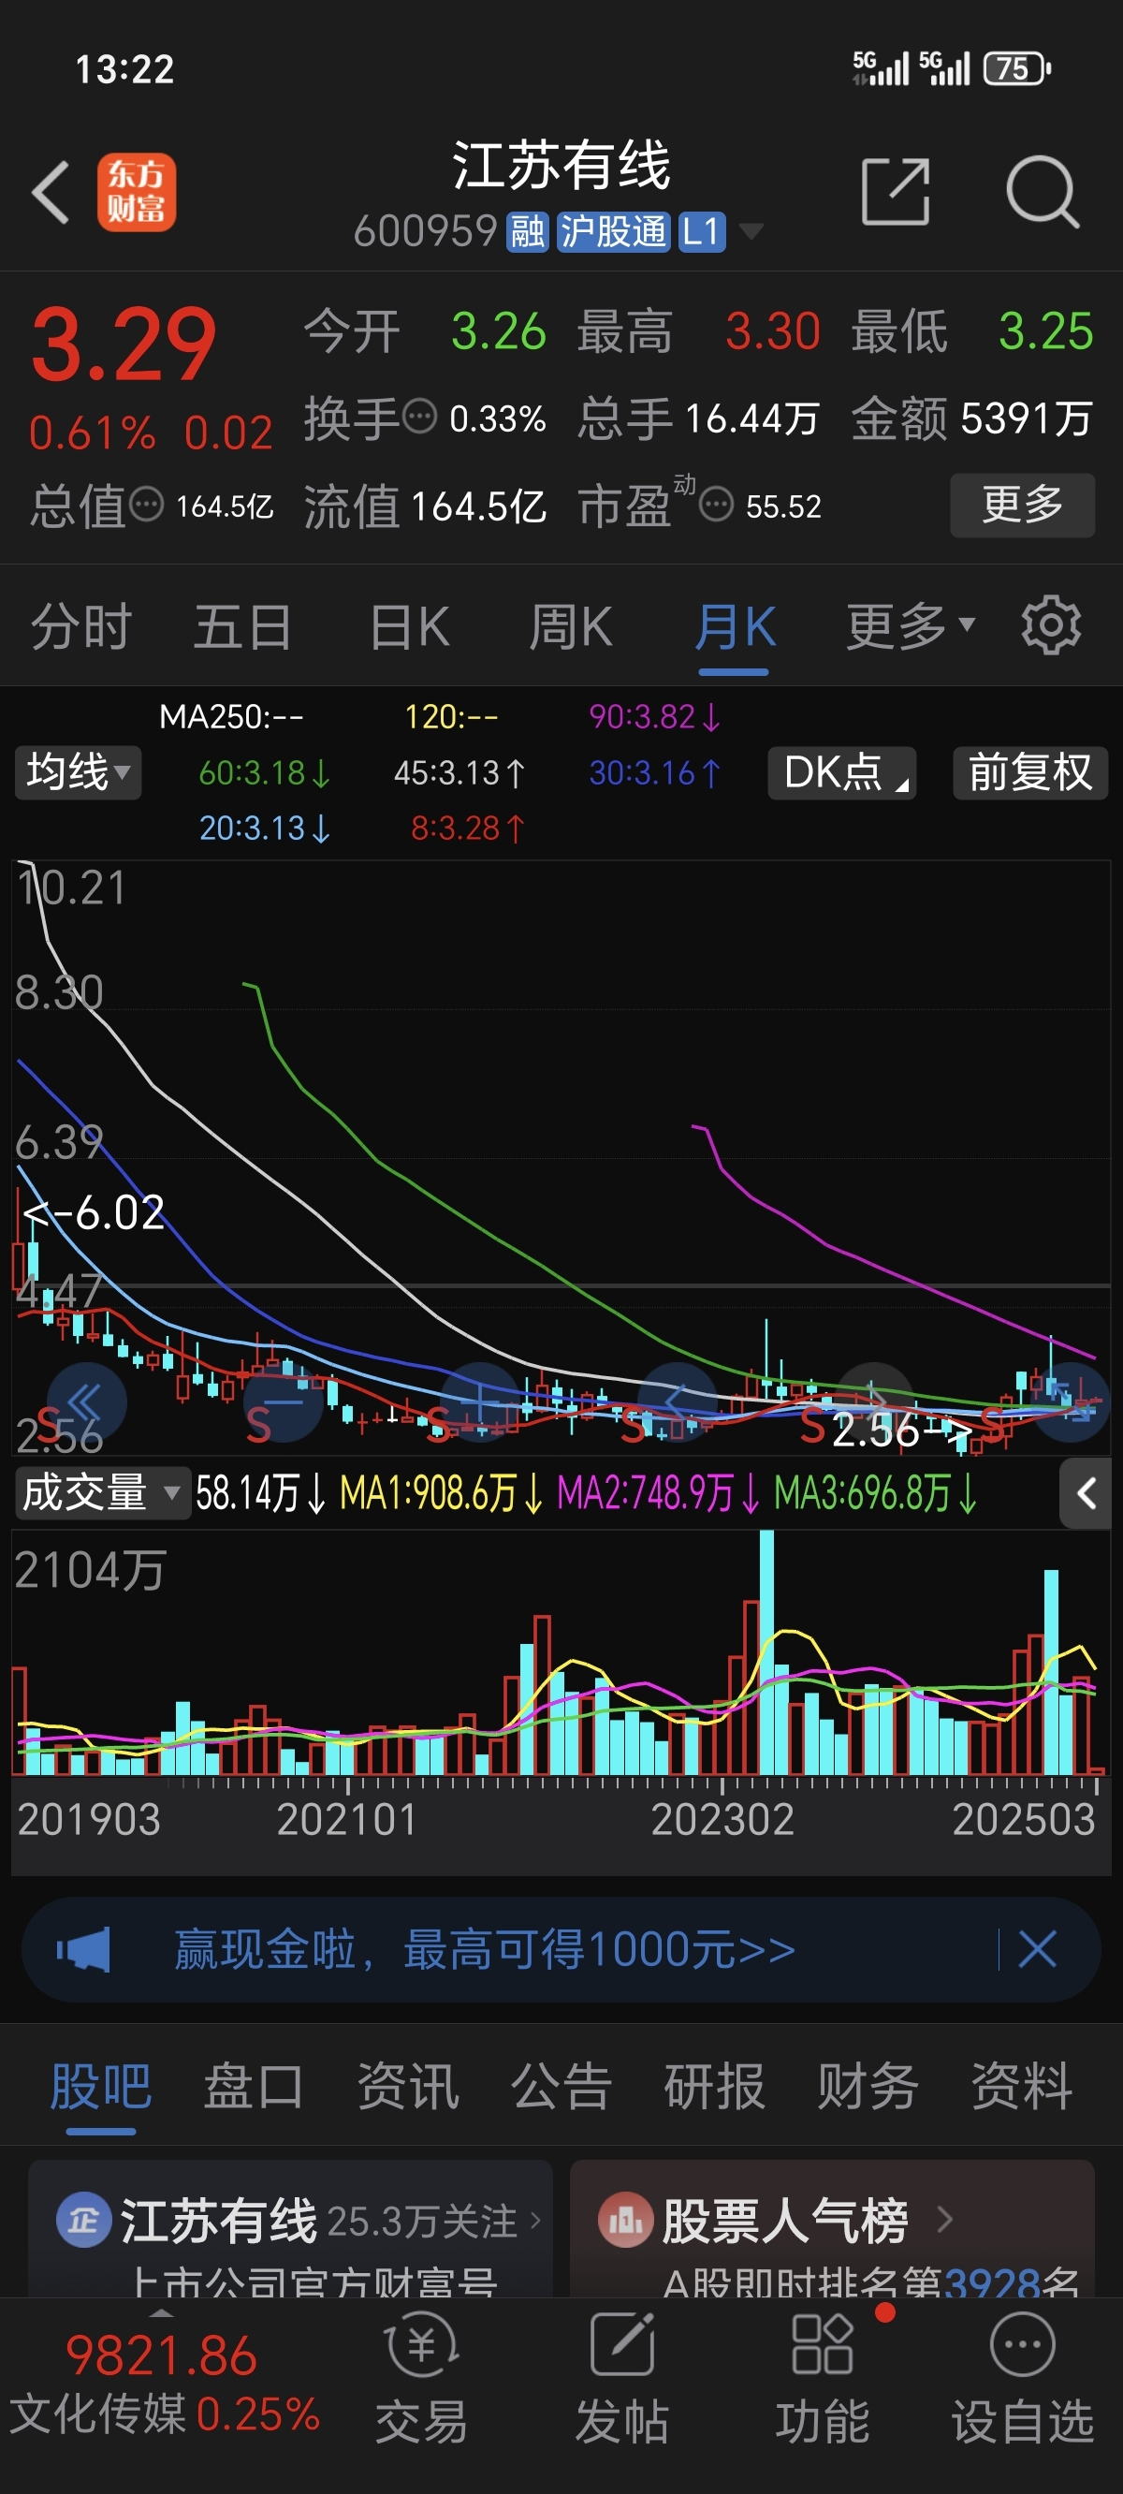Open the 盘口 tab
Viewport: 1123px width, 2494px height.
click(254, 2086)
